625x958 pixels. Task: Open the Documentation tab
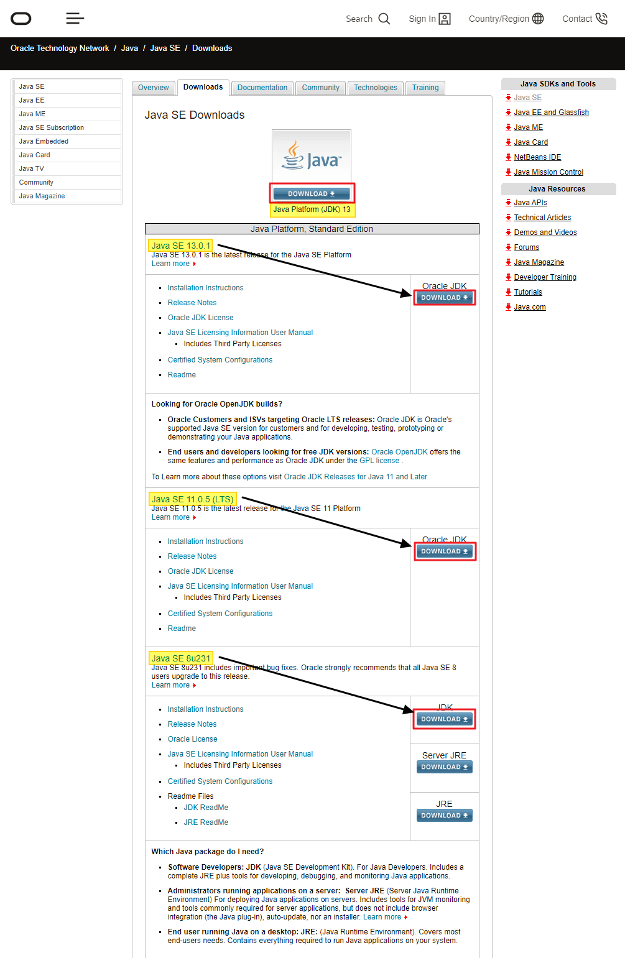click(x=262, y=88)
